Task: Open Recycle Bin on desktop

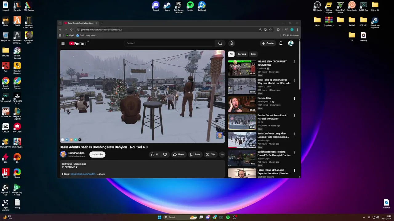Action: point(6,37)
